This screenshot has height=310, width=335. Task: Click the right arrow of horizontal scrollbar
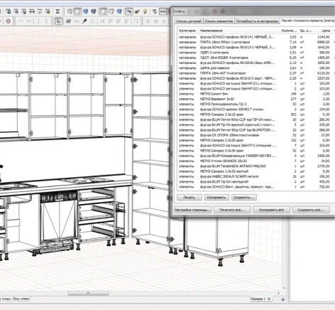(278, 294)
